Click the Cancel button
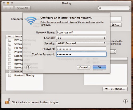 click(x=84, y=67)
